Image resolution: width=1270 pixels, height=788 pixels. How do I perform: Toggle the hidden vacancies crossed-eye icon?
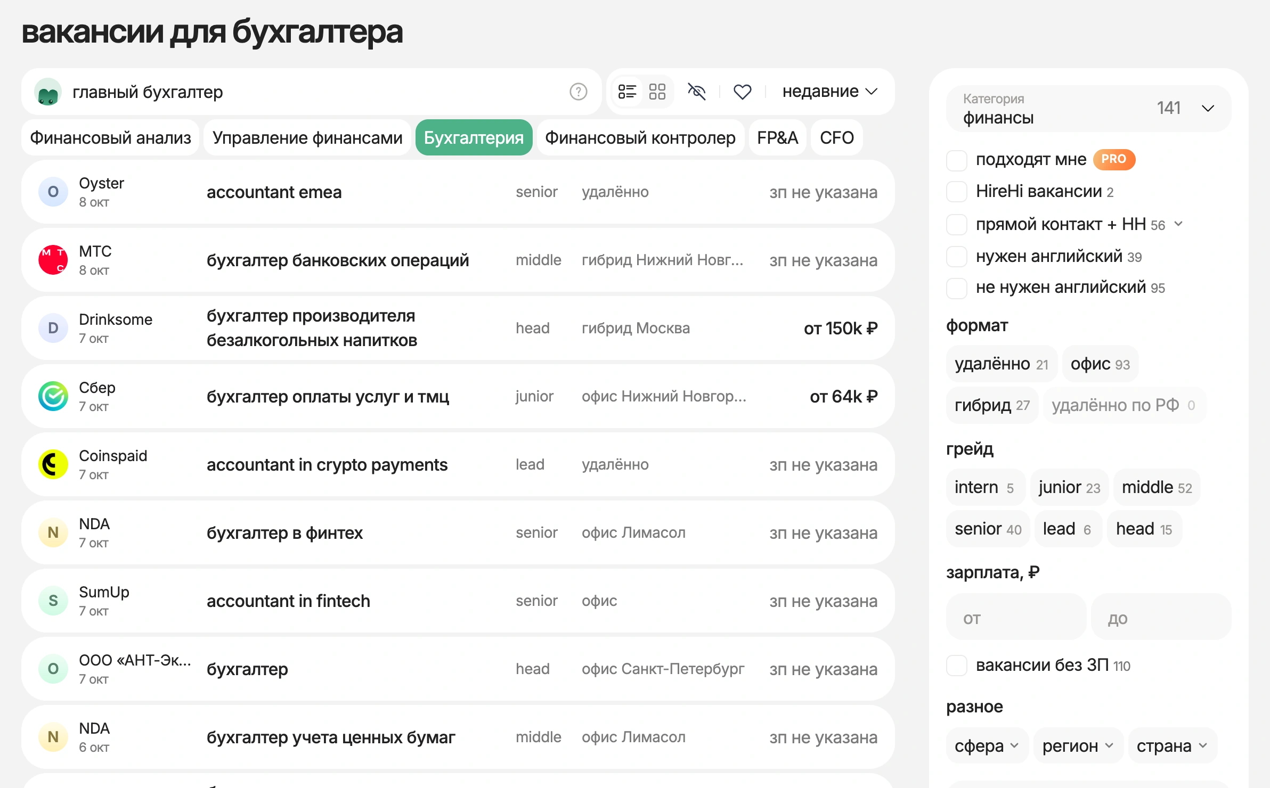click(696, 92)
